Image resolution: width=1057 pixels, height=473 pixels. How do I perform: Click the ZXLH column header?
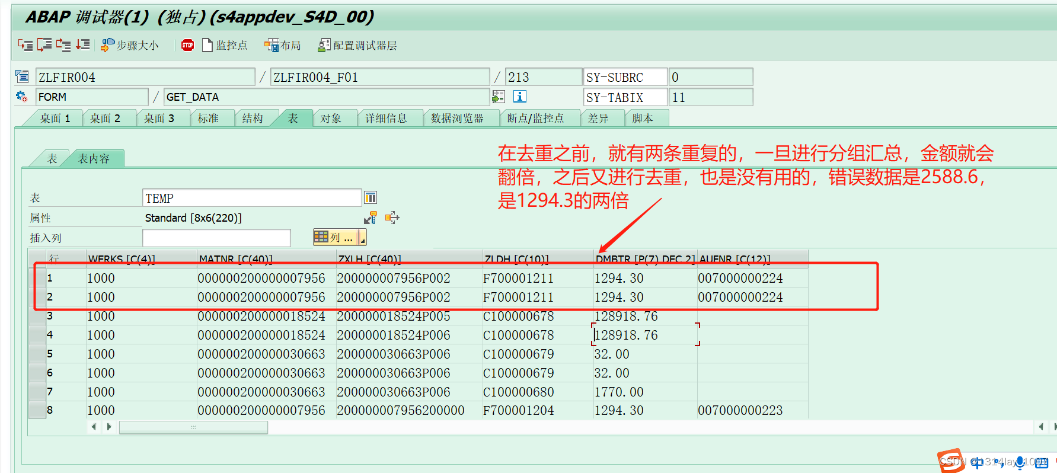[x=410, y=259]
